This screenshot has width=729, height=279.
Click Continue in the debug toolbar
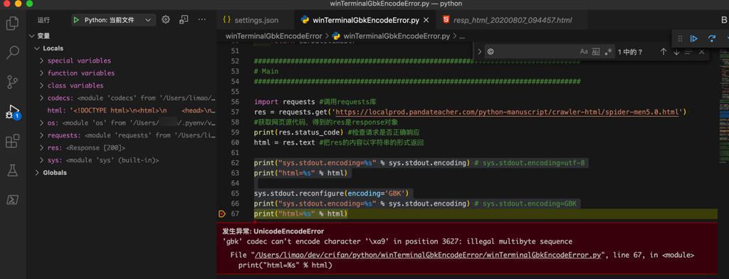coord(693,38)
